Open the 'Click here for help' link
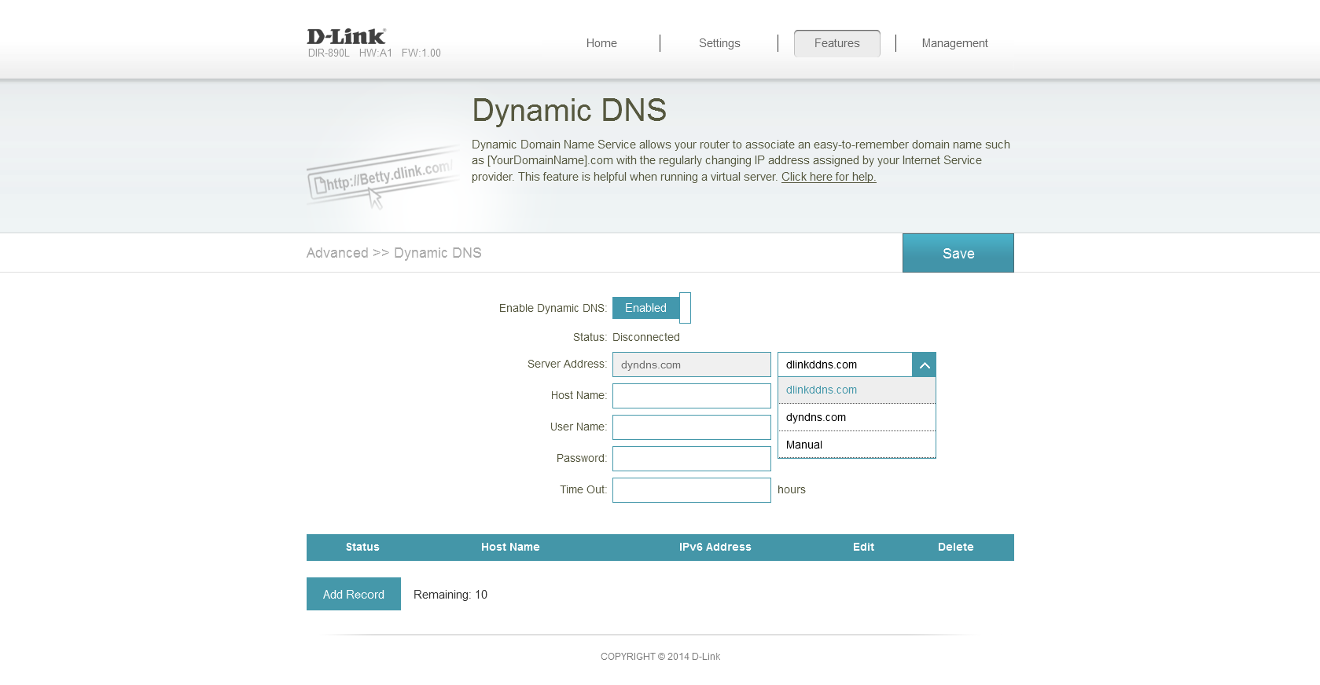The width and height of the screenshot is (1320, 685). pyautogui.click(x=829, y=177)
